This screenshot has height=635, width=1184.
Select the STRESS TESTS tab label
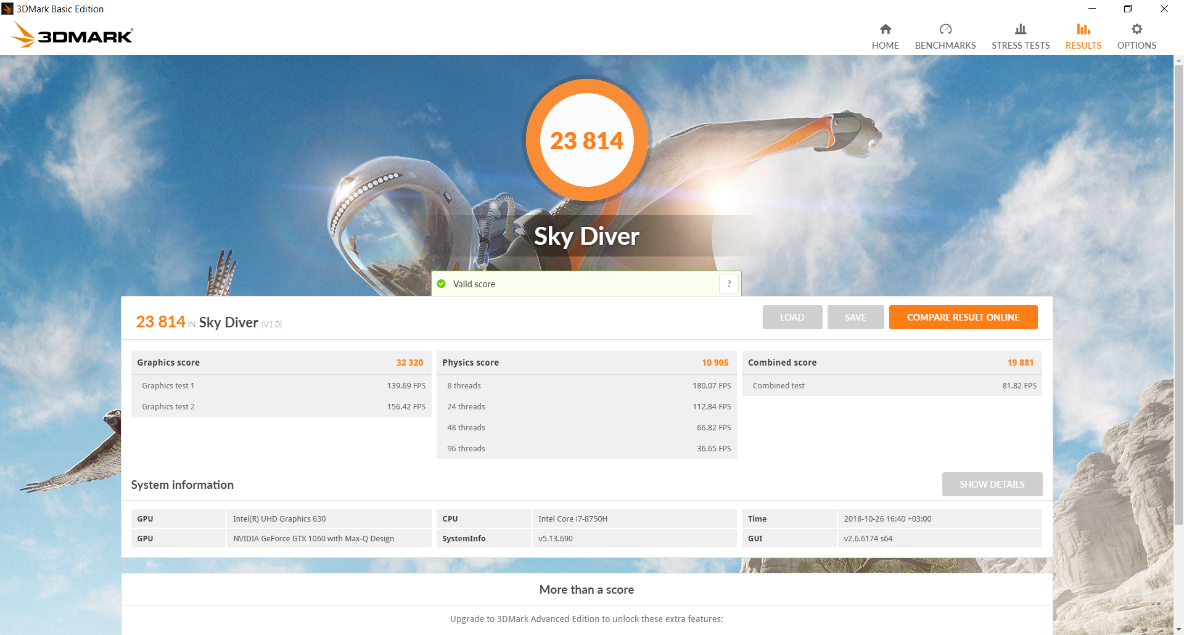(1021, 46)
